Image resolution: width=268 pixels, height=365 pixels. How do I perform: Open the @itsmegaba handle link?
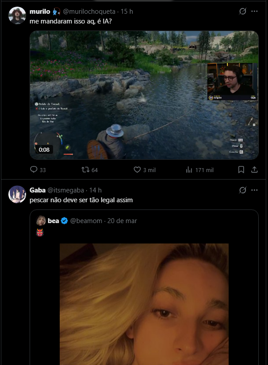tap(65, 190)
